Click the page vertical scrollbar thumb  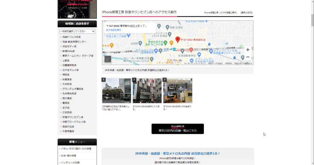pyautogui.click(x=312, y=20)
